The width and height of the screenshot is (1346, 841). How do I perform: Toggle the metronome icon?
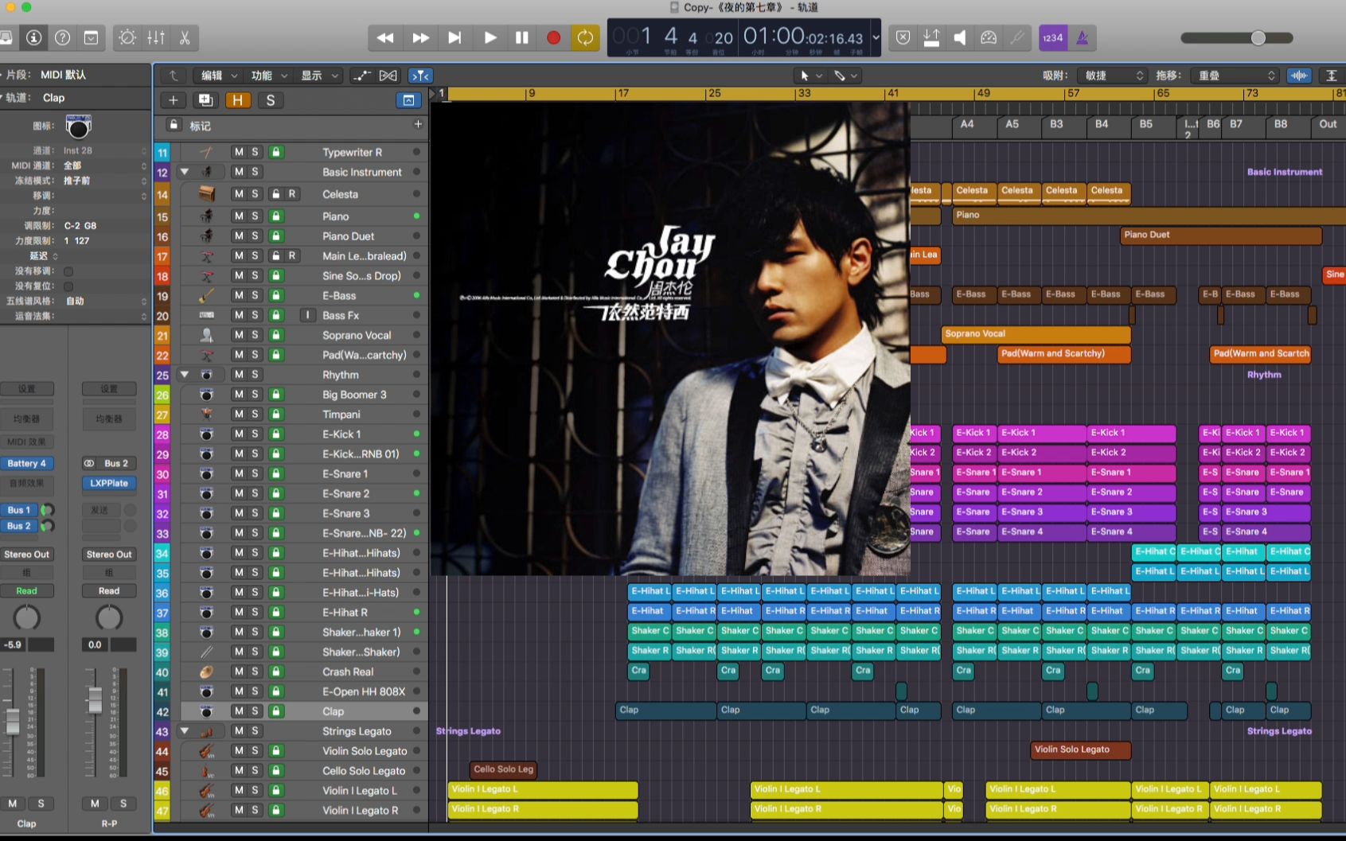point(1083,37)
